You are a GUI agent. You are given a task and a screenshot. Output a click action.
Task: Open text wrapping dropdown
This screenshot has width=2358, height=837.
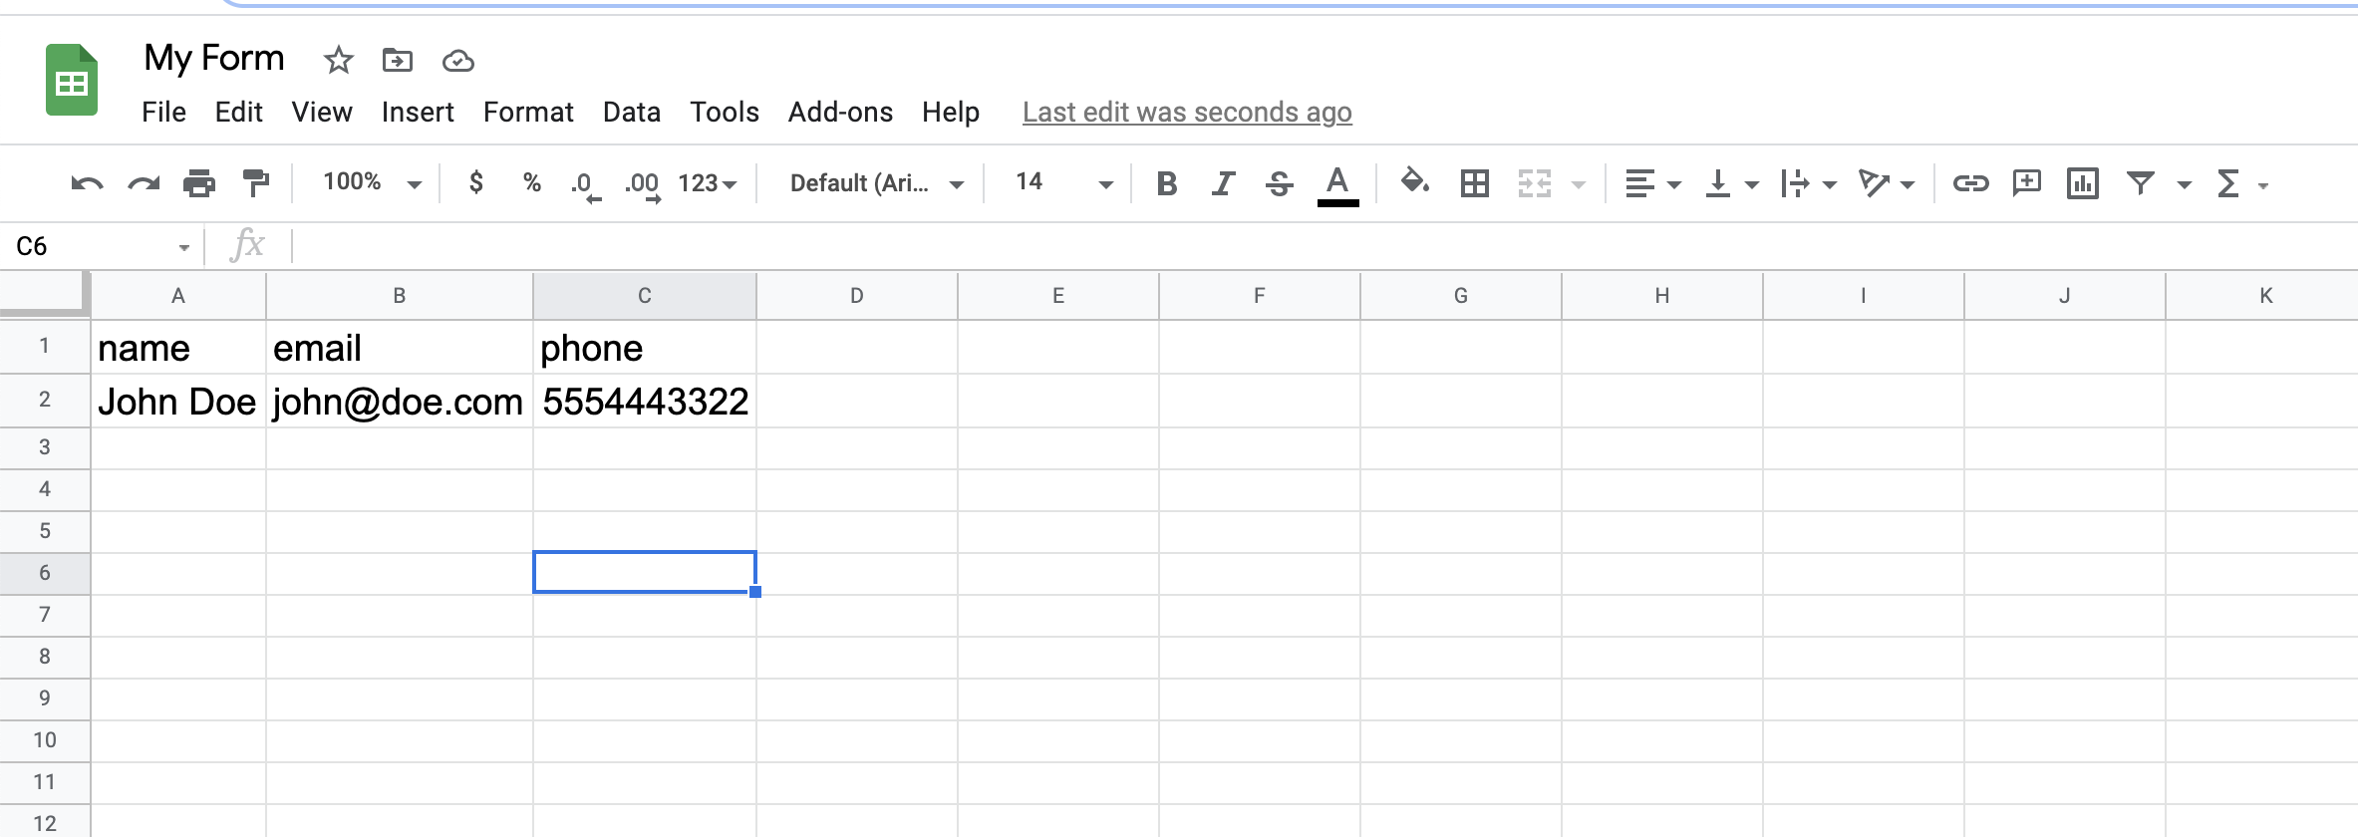click(x=1809, y=183)
